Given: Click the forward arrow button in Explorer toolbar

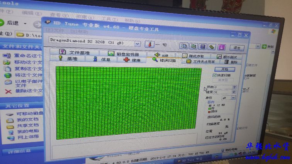Looking at the screenshot, I should coord(37,24).
